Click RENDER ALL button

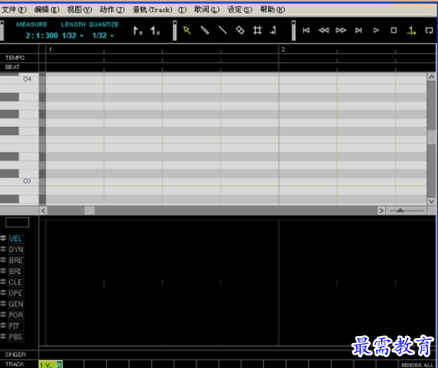coord(417,365)
